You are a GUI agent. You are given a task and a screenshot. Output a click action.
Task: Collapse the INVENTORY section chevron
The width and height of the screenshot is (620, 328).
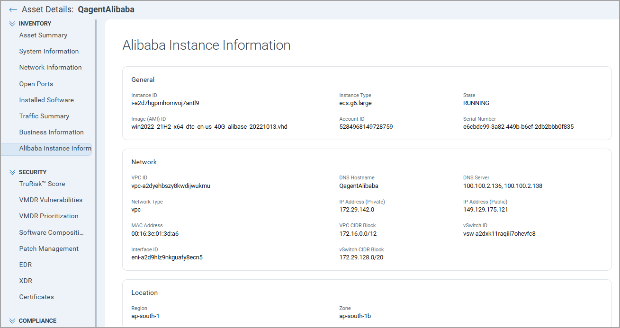point(12,24)
